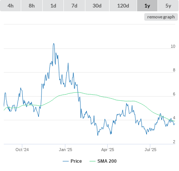Click the Jan '25 axis label
Image resolution: width=179 pixels, height=171 pixels.
click(x=65, y=150)
